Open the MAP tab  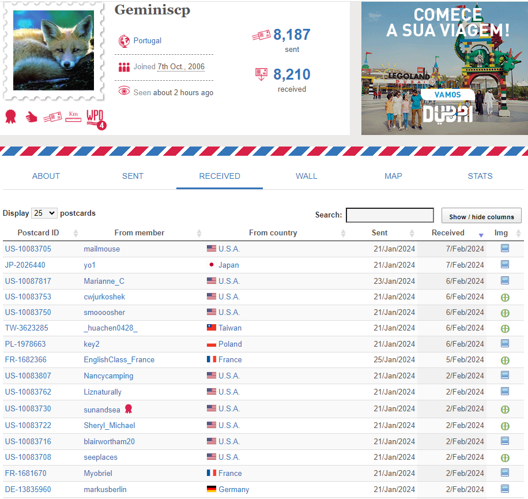[x=393, y=176]
